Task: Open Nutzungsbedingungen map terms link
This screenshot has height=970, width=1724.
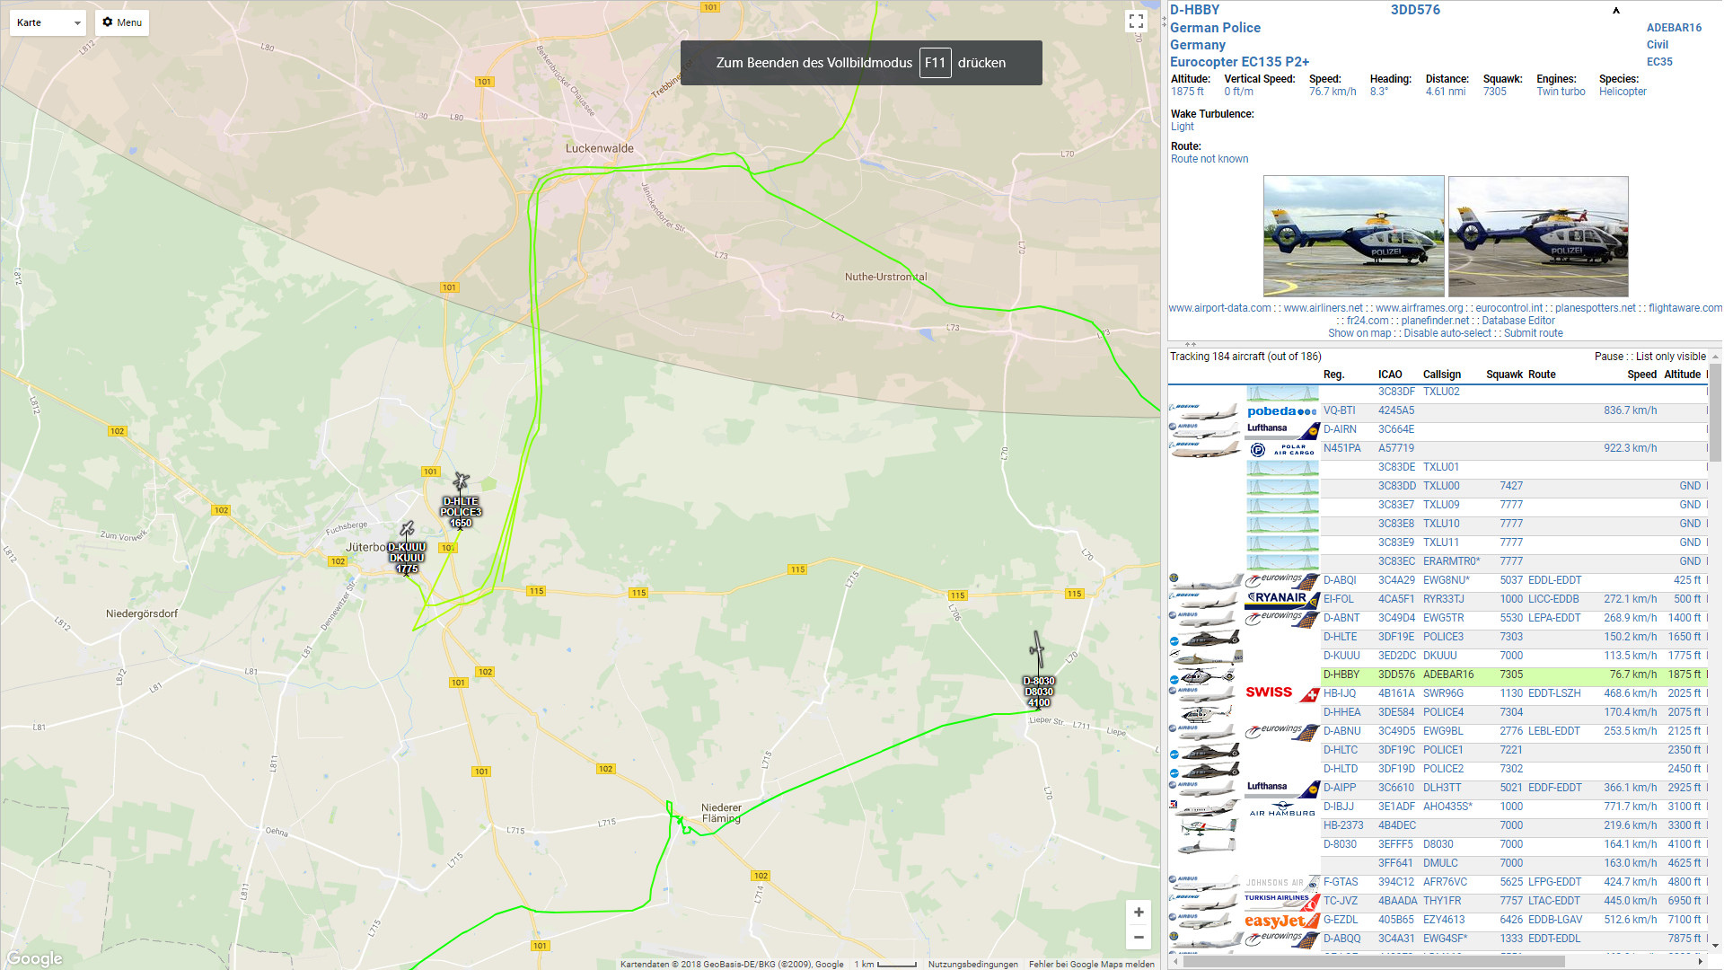Action: [972, 965]
